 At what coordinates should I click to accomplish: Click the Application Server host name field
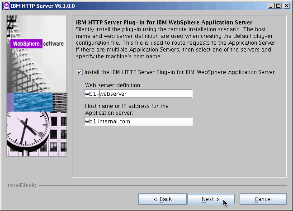(138, 121)
